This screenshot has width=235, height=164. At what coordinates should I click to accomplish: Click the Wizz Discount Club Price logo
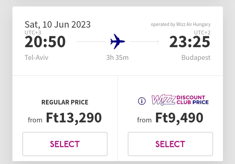pos(180,100)
